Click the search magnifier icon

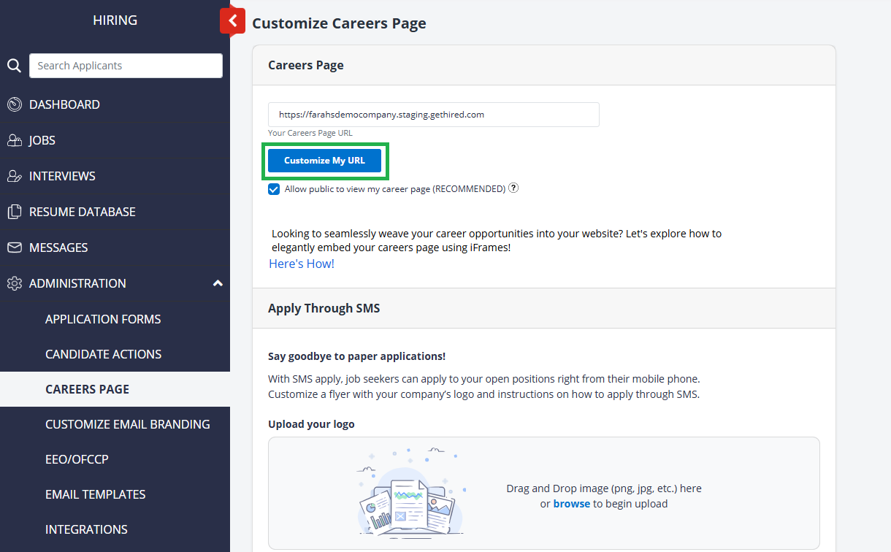pyautogui.click(x=14, y=66)
